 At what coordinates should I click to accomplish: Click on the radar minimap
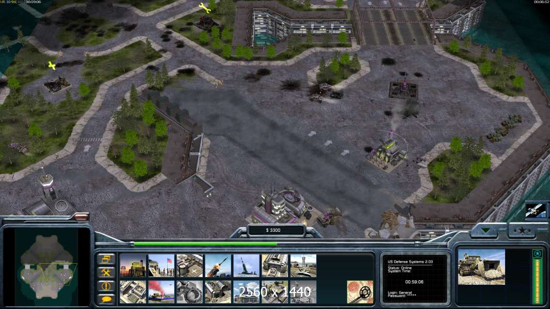point(47,267)
